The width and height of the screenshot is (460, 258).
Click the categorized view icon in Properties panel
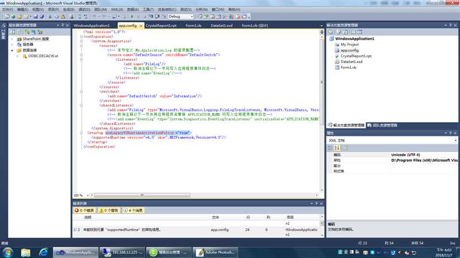330,148
